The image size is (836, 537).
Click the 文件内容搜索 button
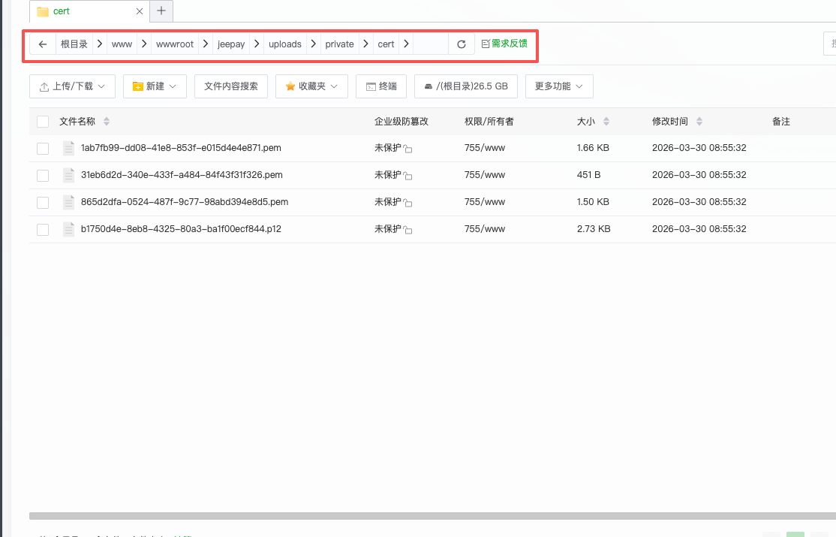click(231, 86)
